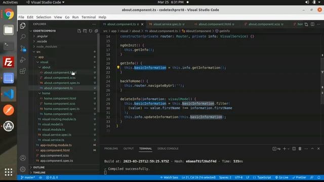Click the lightbulb code action icon
Viewport: 324px width, 182px height.
(118, 67)
